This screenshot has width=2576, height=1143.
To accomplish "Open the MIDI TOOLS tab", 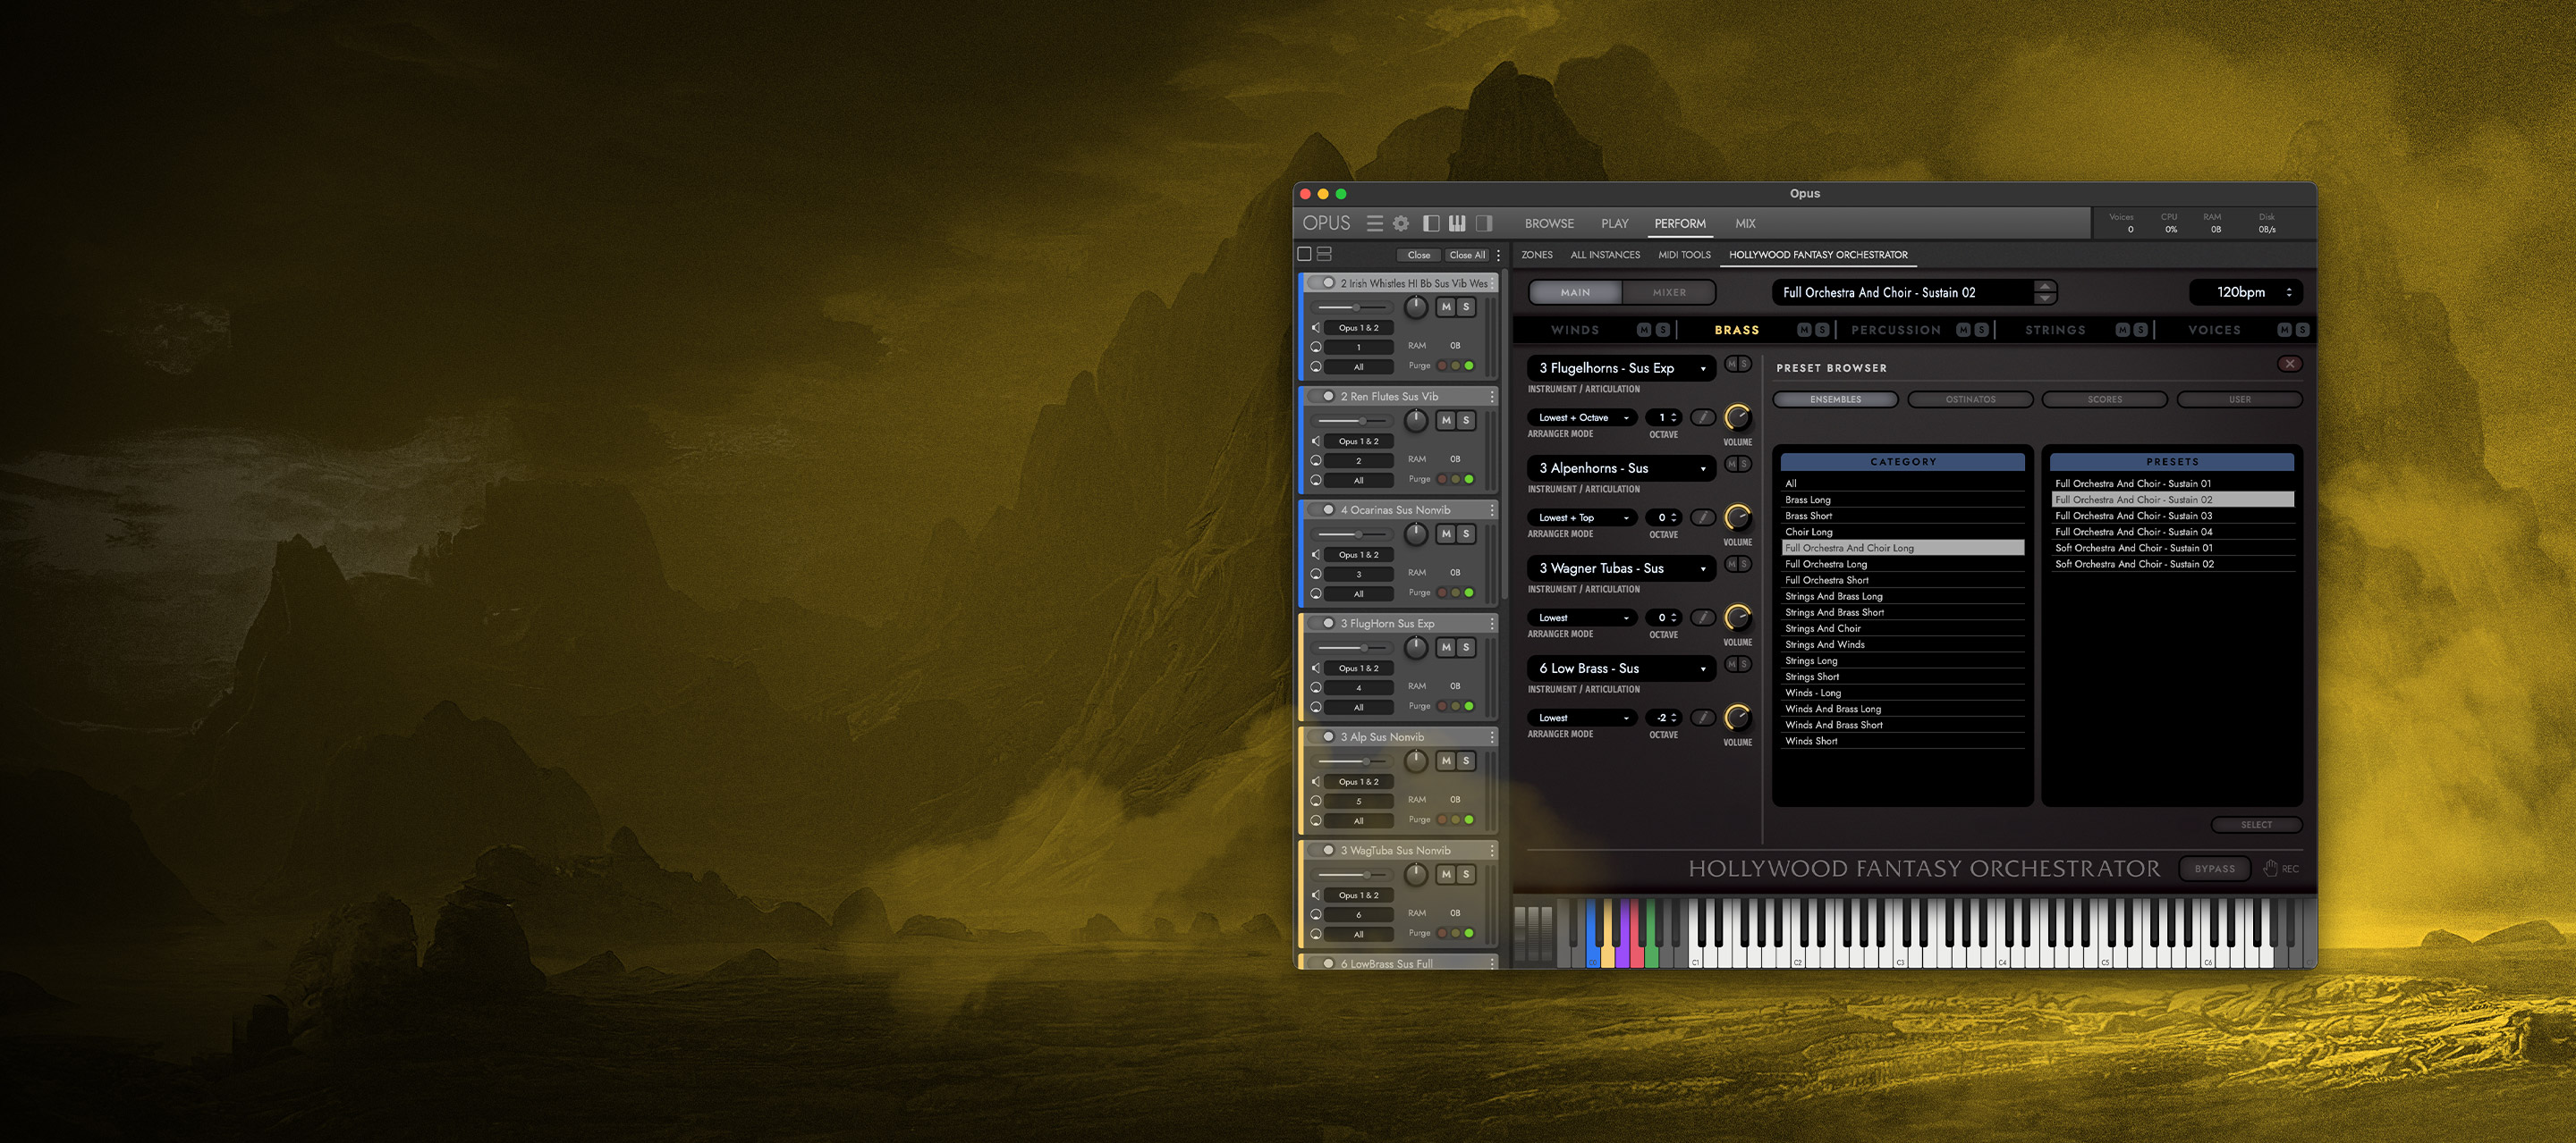I will (x=1684, y=255).
